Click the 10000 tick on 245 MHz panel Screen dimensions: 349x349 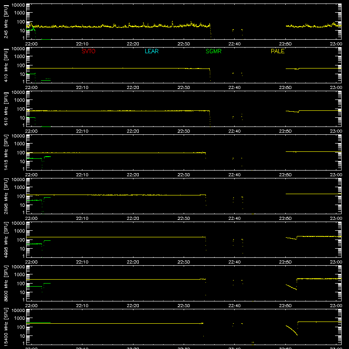click(18, 5)
